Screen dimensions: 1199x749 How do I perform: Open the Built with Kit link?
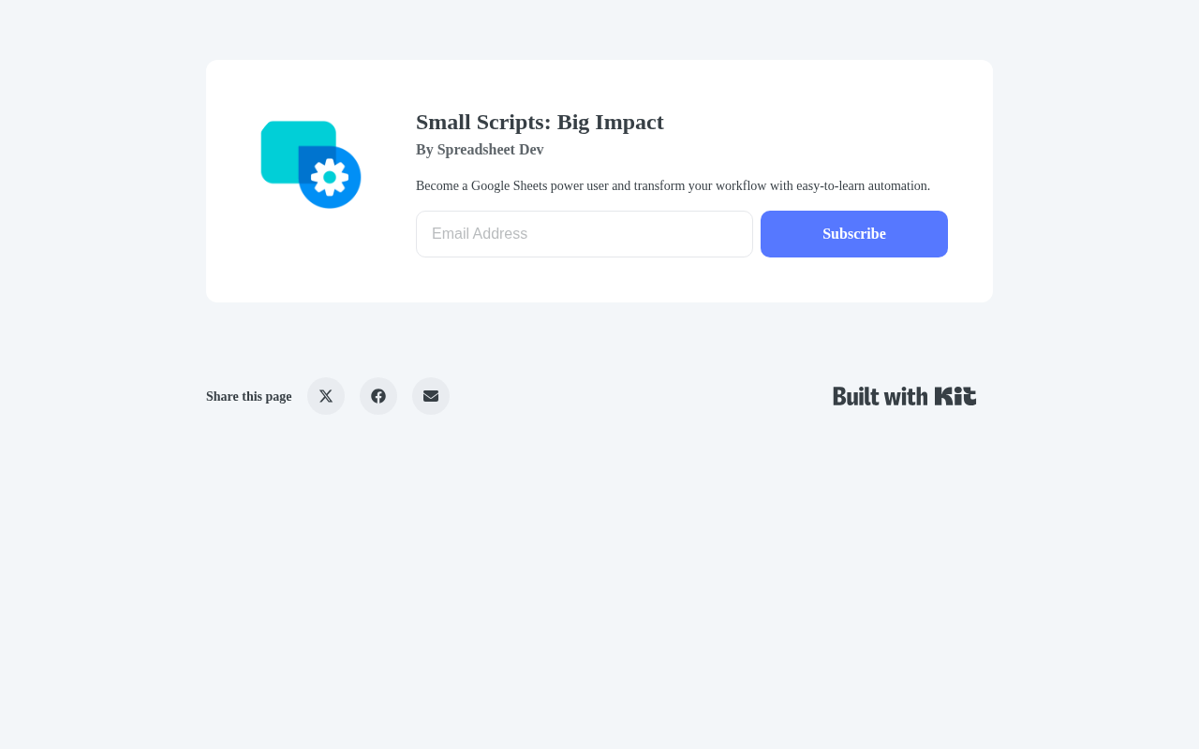[905, 396]
